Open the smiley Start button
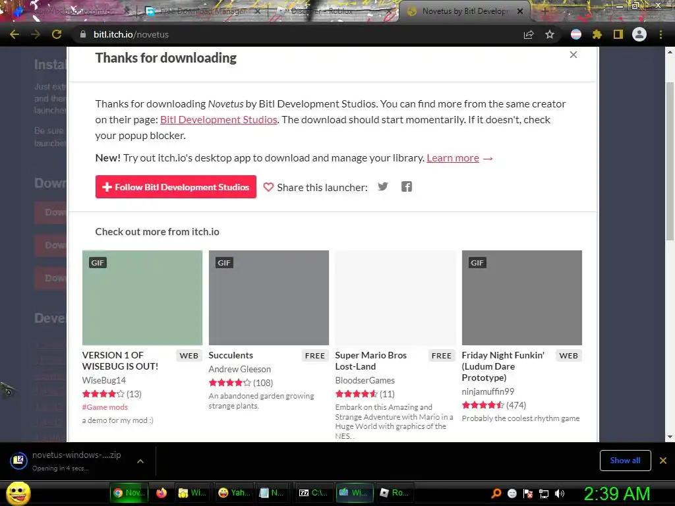675x506 pixels. point(18,493)
